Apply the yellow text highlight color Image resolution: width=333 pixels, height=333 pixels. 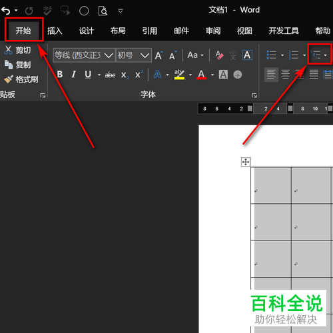(179, 75)
